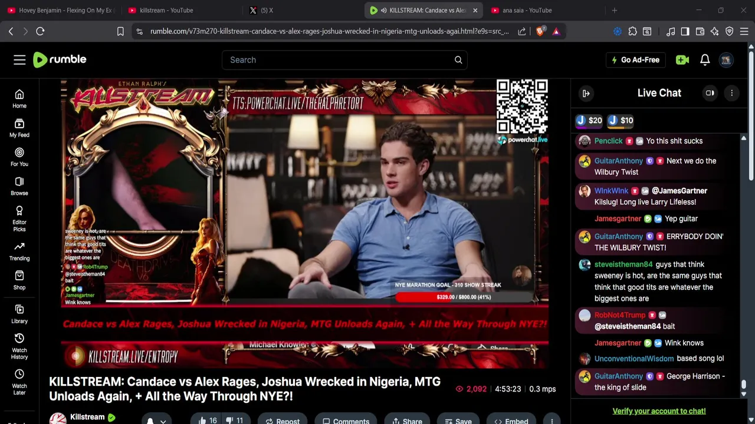Screen dimensions: 755x424
Task: Reload the page with the refresh icon
Action: click(x=40, y=31)
